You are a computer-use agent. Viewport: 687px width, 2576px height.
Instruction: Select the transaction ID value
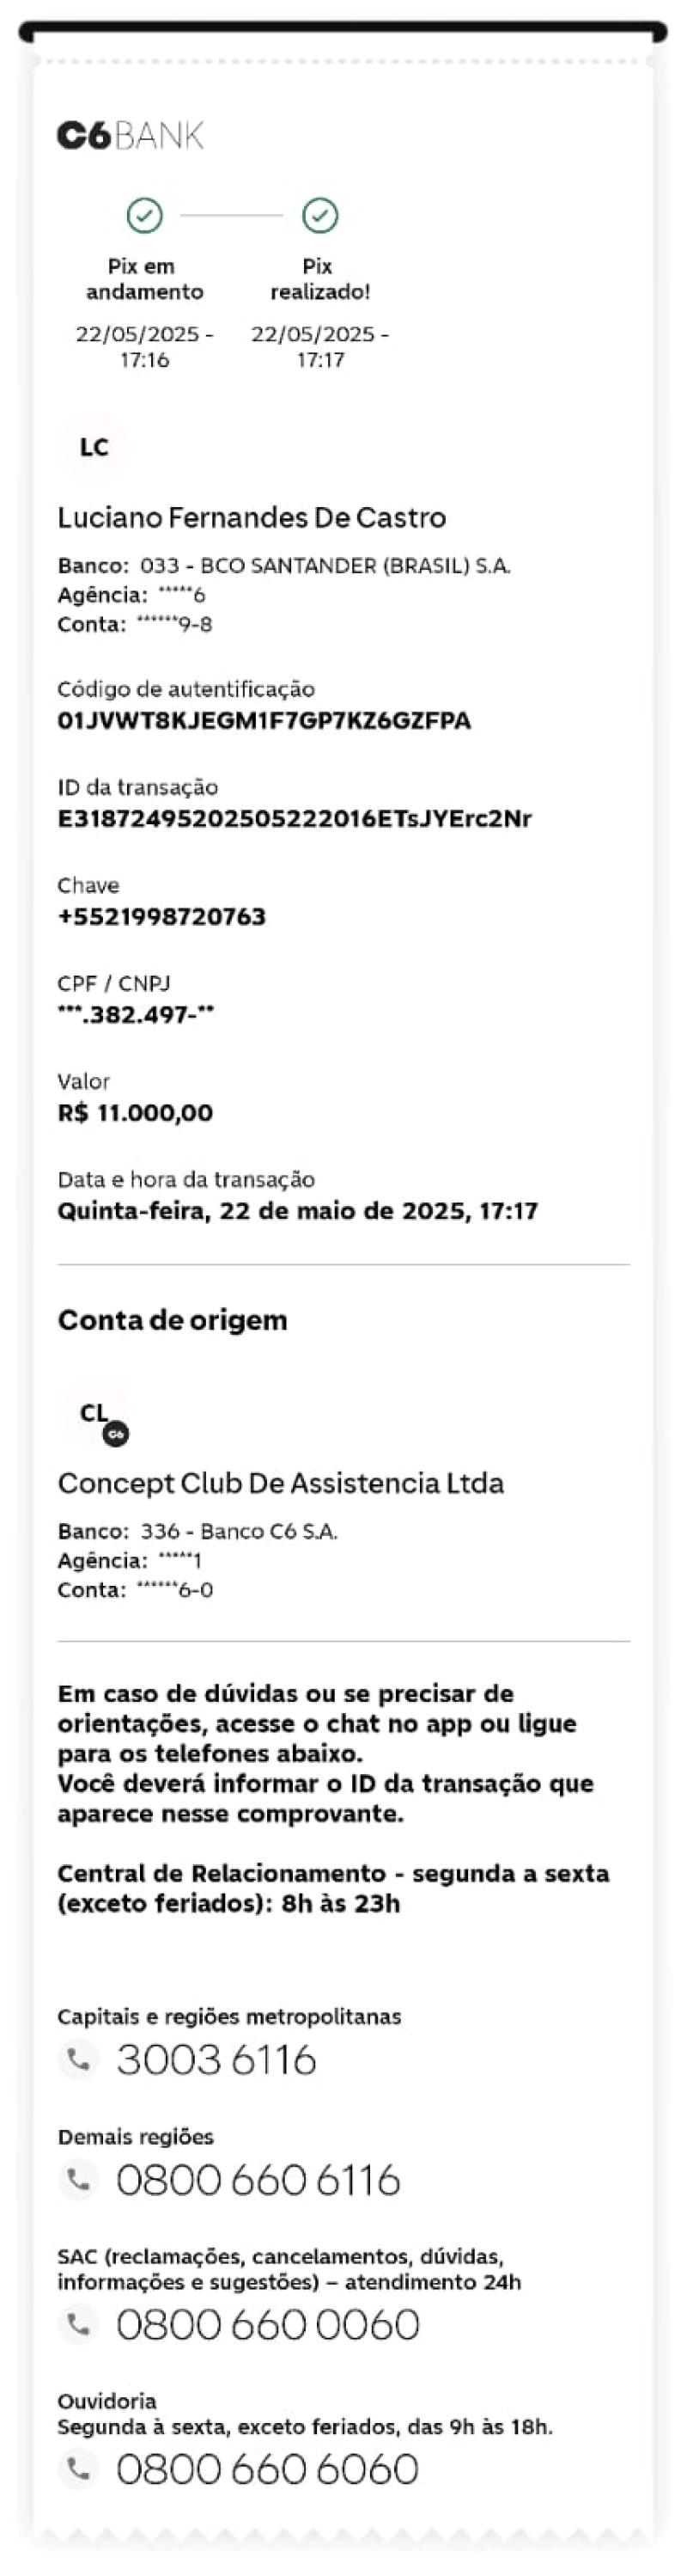coord(295,819)
